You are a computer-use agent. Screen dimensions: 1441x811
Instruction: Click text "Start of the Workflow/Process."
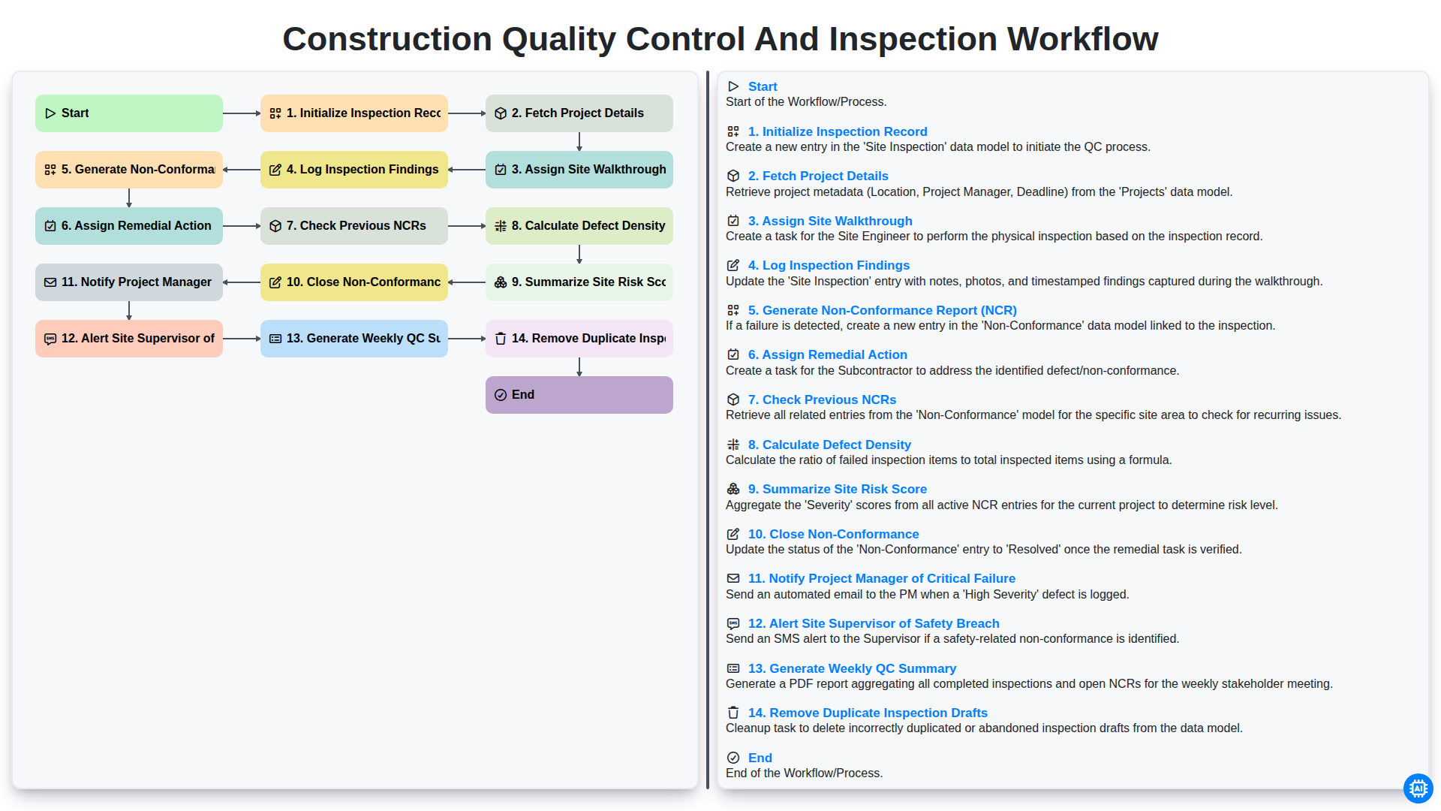(x=806, y=102)
